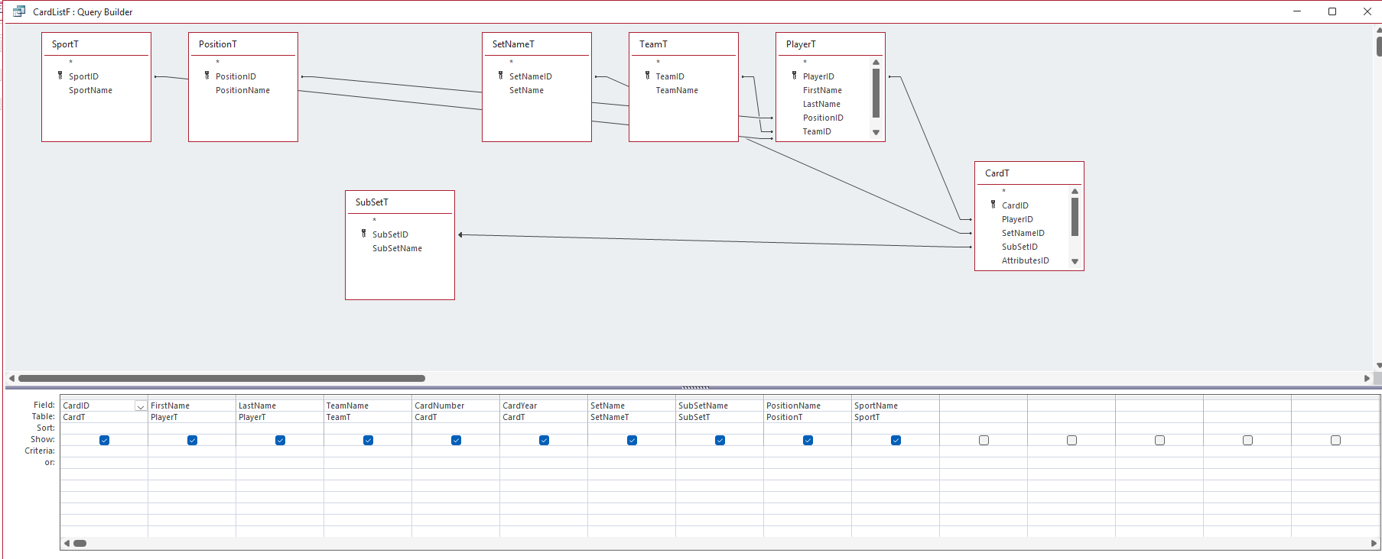Screen dimensions: 1382x559
Task: Click the PositionID primary key icon
Action: pos(207,76)
